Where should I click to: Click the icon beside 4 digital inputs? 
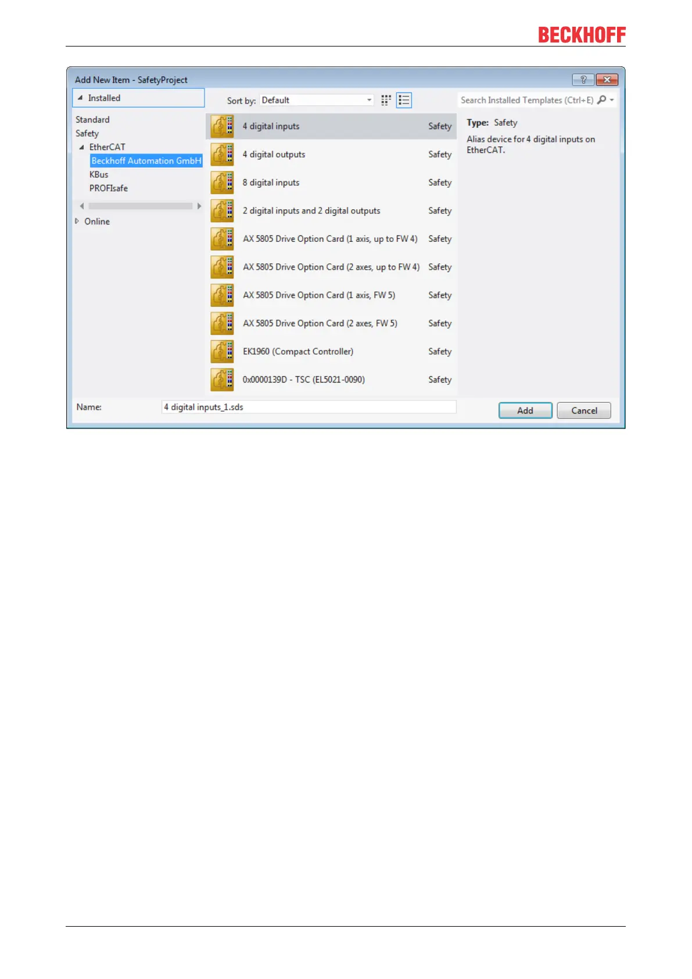[222, 126]
